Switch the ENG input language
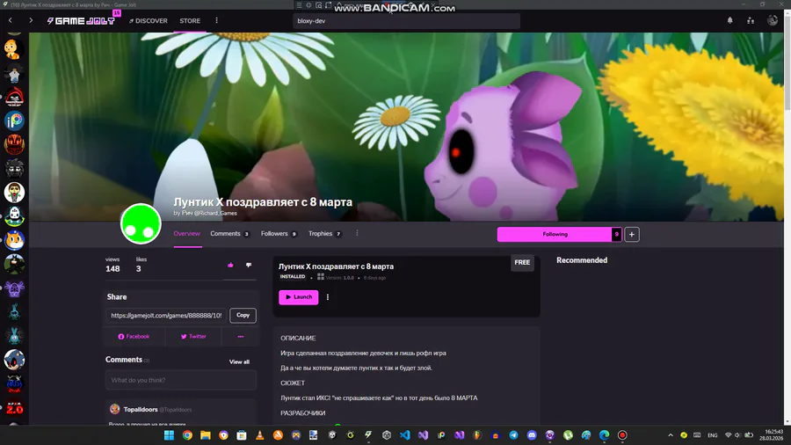 pyautogui.click(x=712, y=435)
